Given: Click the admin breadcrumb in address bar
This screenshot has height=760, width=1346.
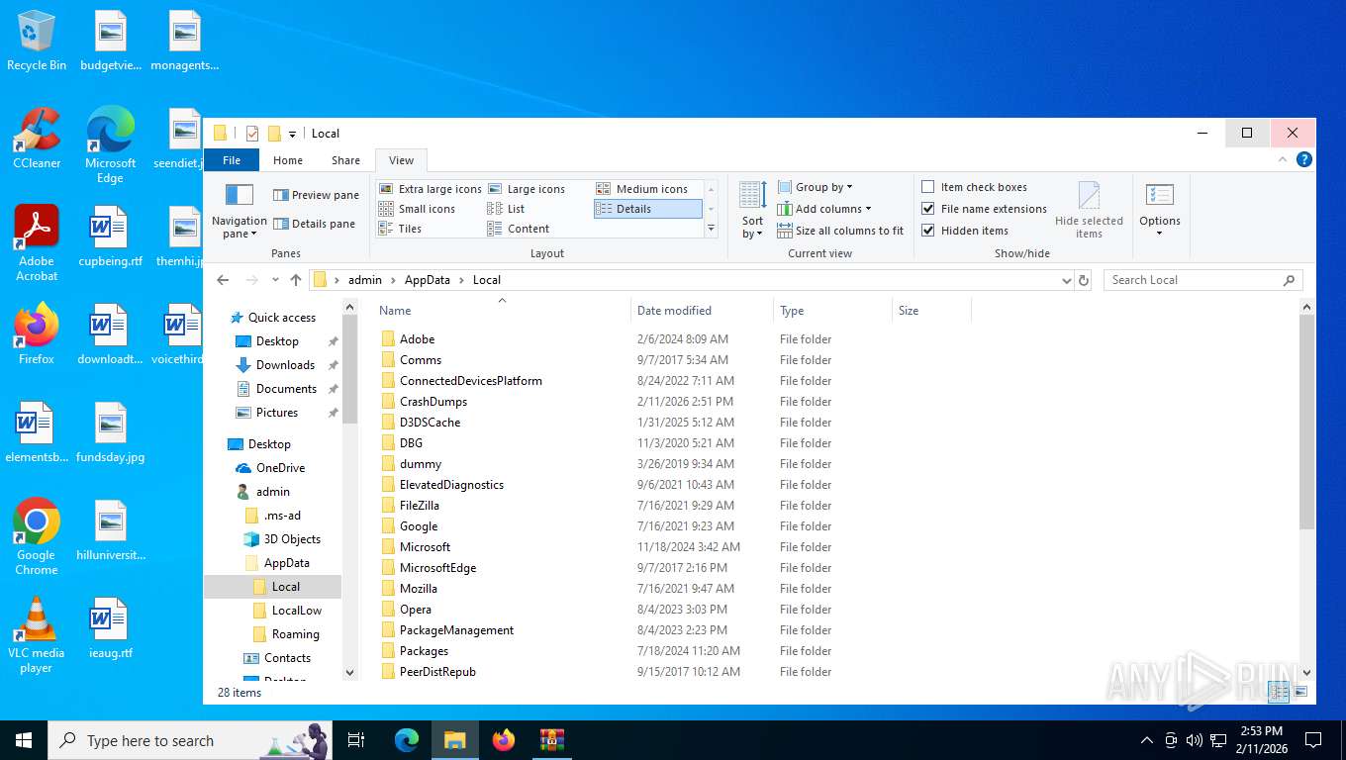Looking at the screenshot, I should 364,280.
